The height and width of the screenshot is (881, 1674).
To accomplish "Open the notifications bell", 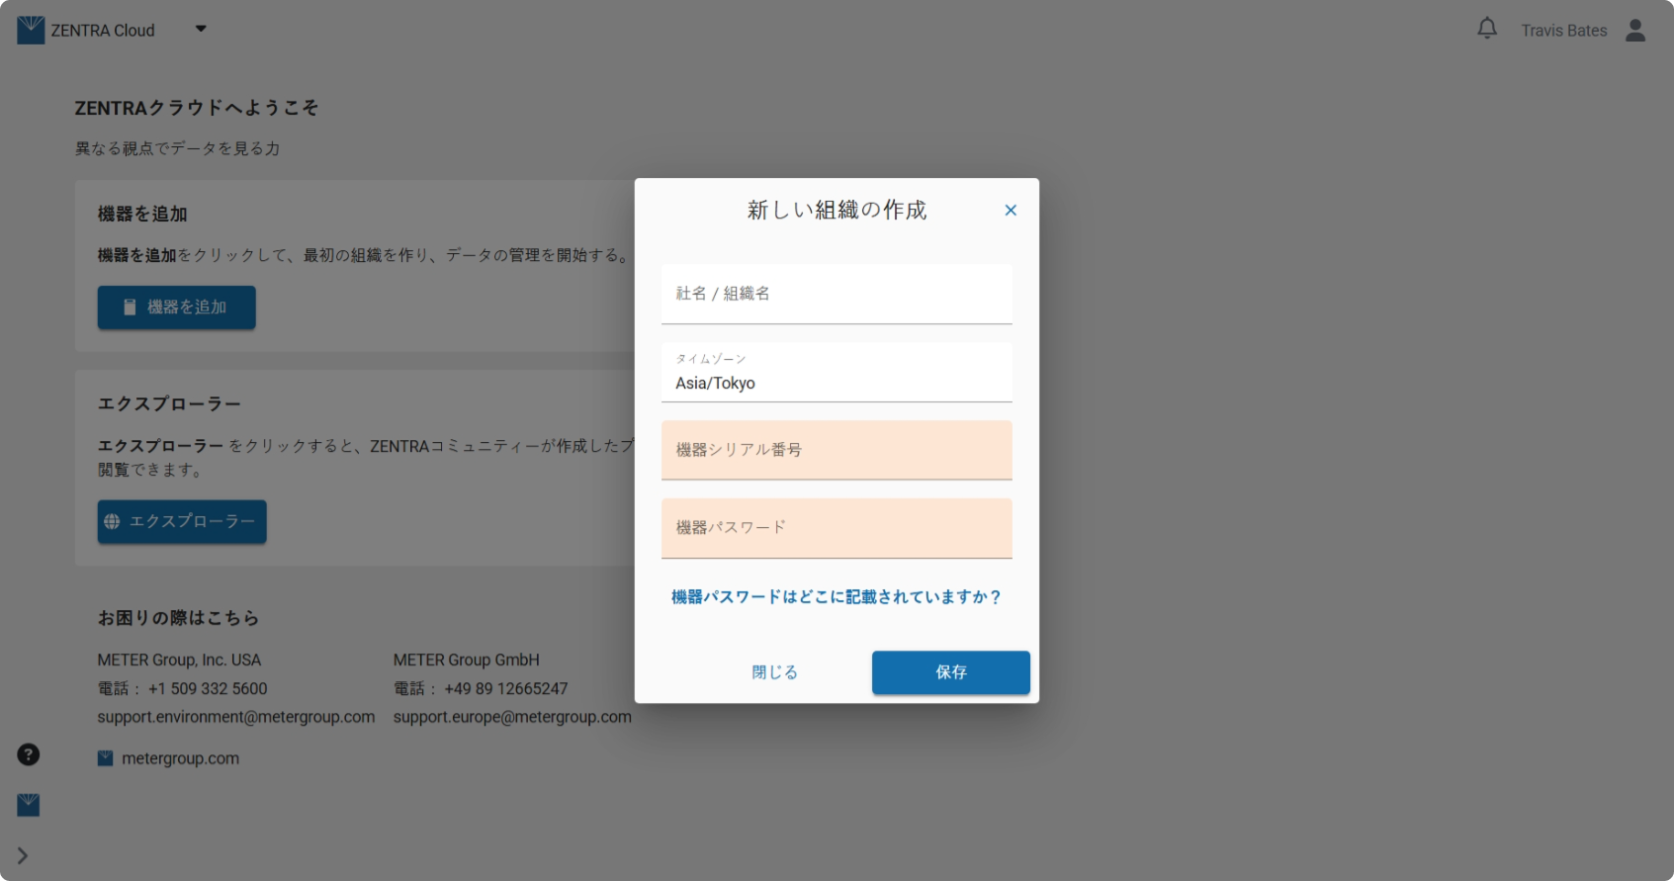I will tap(1487, 29).
